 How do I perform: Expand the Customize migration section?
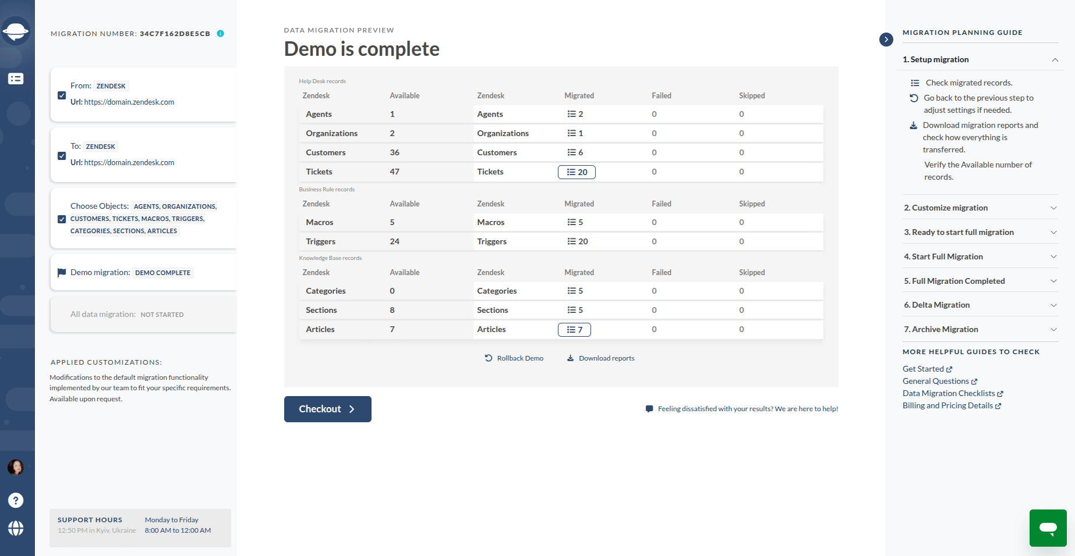(1054, 208)
